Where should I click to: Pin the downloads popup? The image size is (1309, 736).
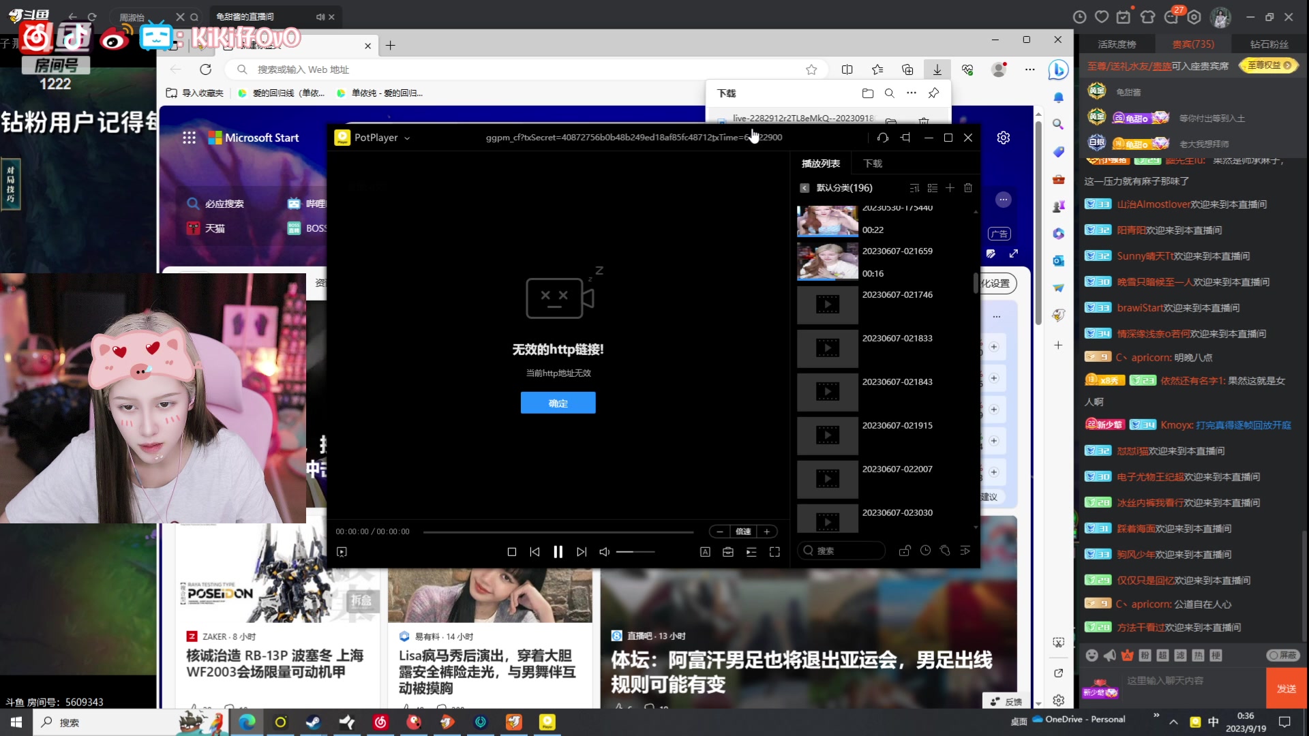click(934, 93)
